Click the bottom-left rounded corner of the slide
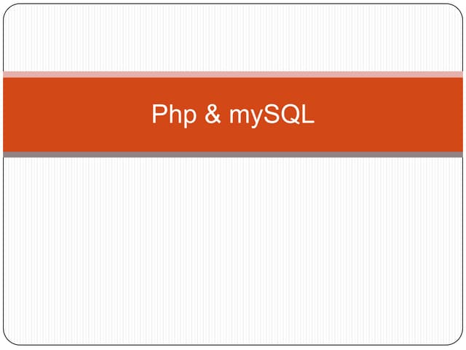Image resolution: width=466 pixels, height=350 pixels. point(7,341)
